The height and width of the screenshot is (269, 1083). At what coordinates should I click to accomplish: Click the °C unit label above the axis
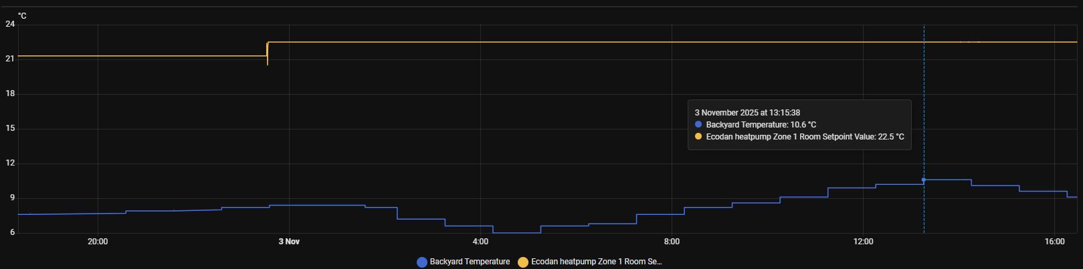coord(22,15)
